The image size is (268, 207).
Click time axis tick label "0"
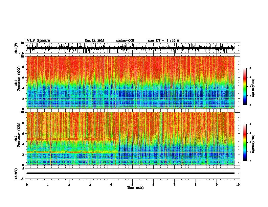27,185
